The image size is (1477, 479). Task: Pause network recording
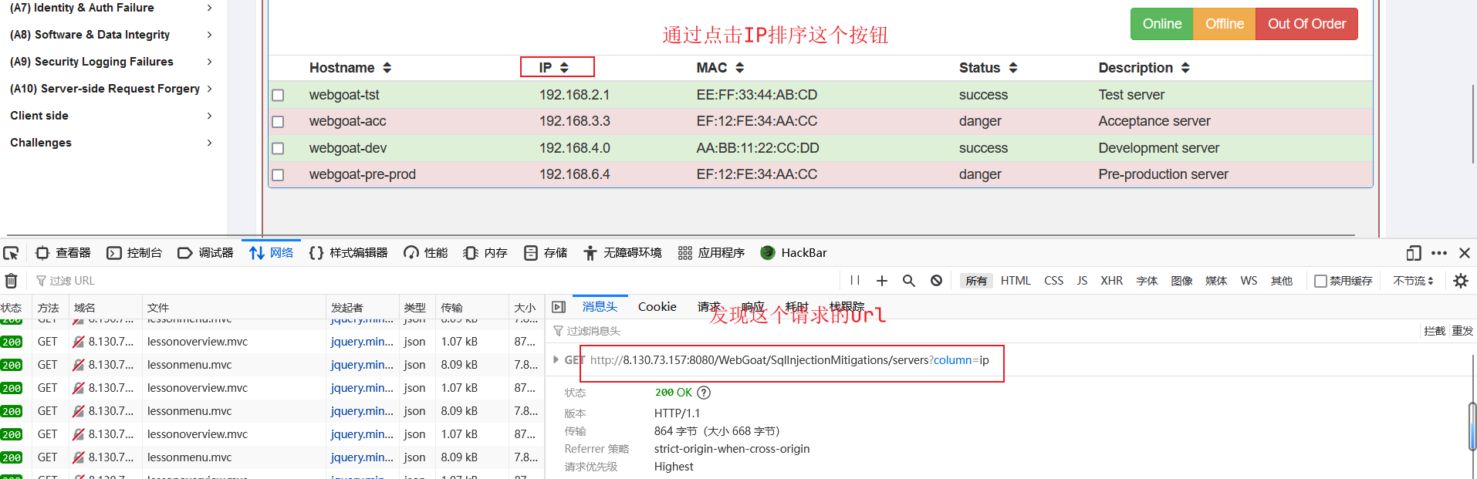[855, 281]
